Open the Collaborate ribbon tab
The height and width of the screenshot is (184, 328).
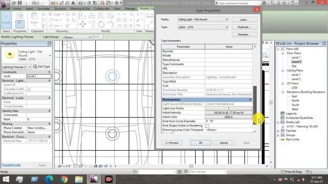(x=101, y=9)
